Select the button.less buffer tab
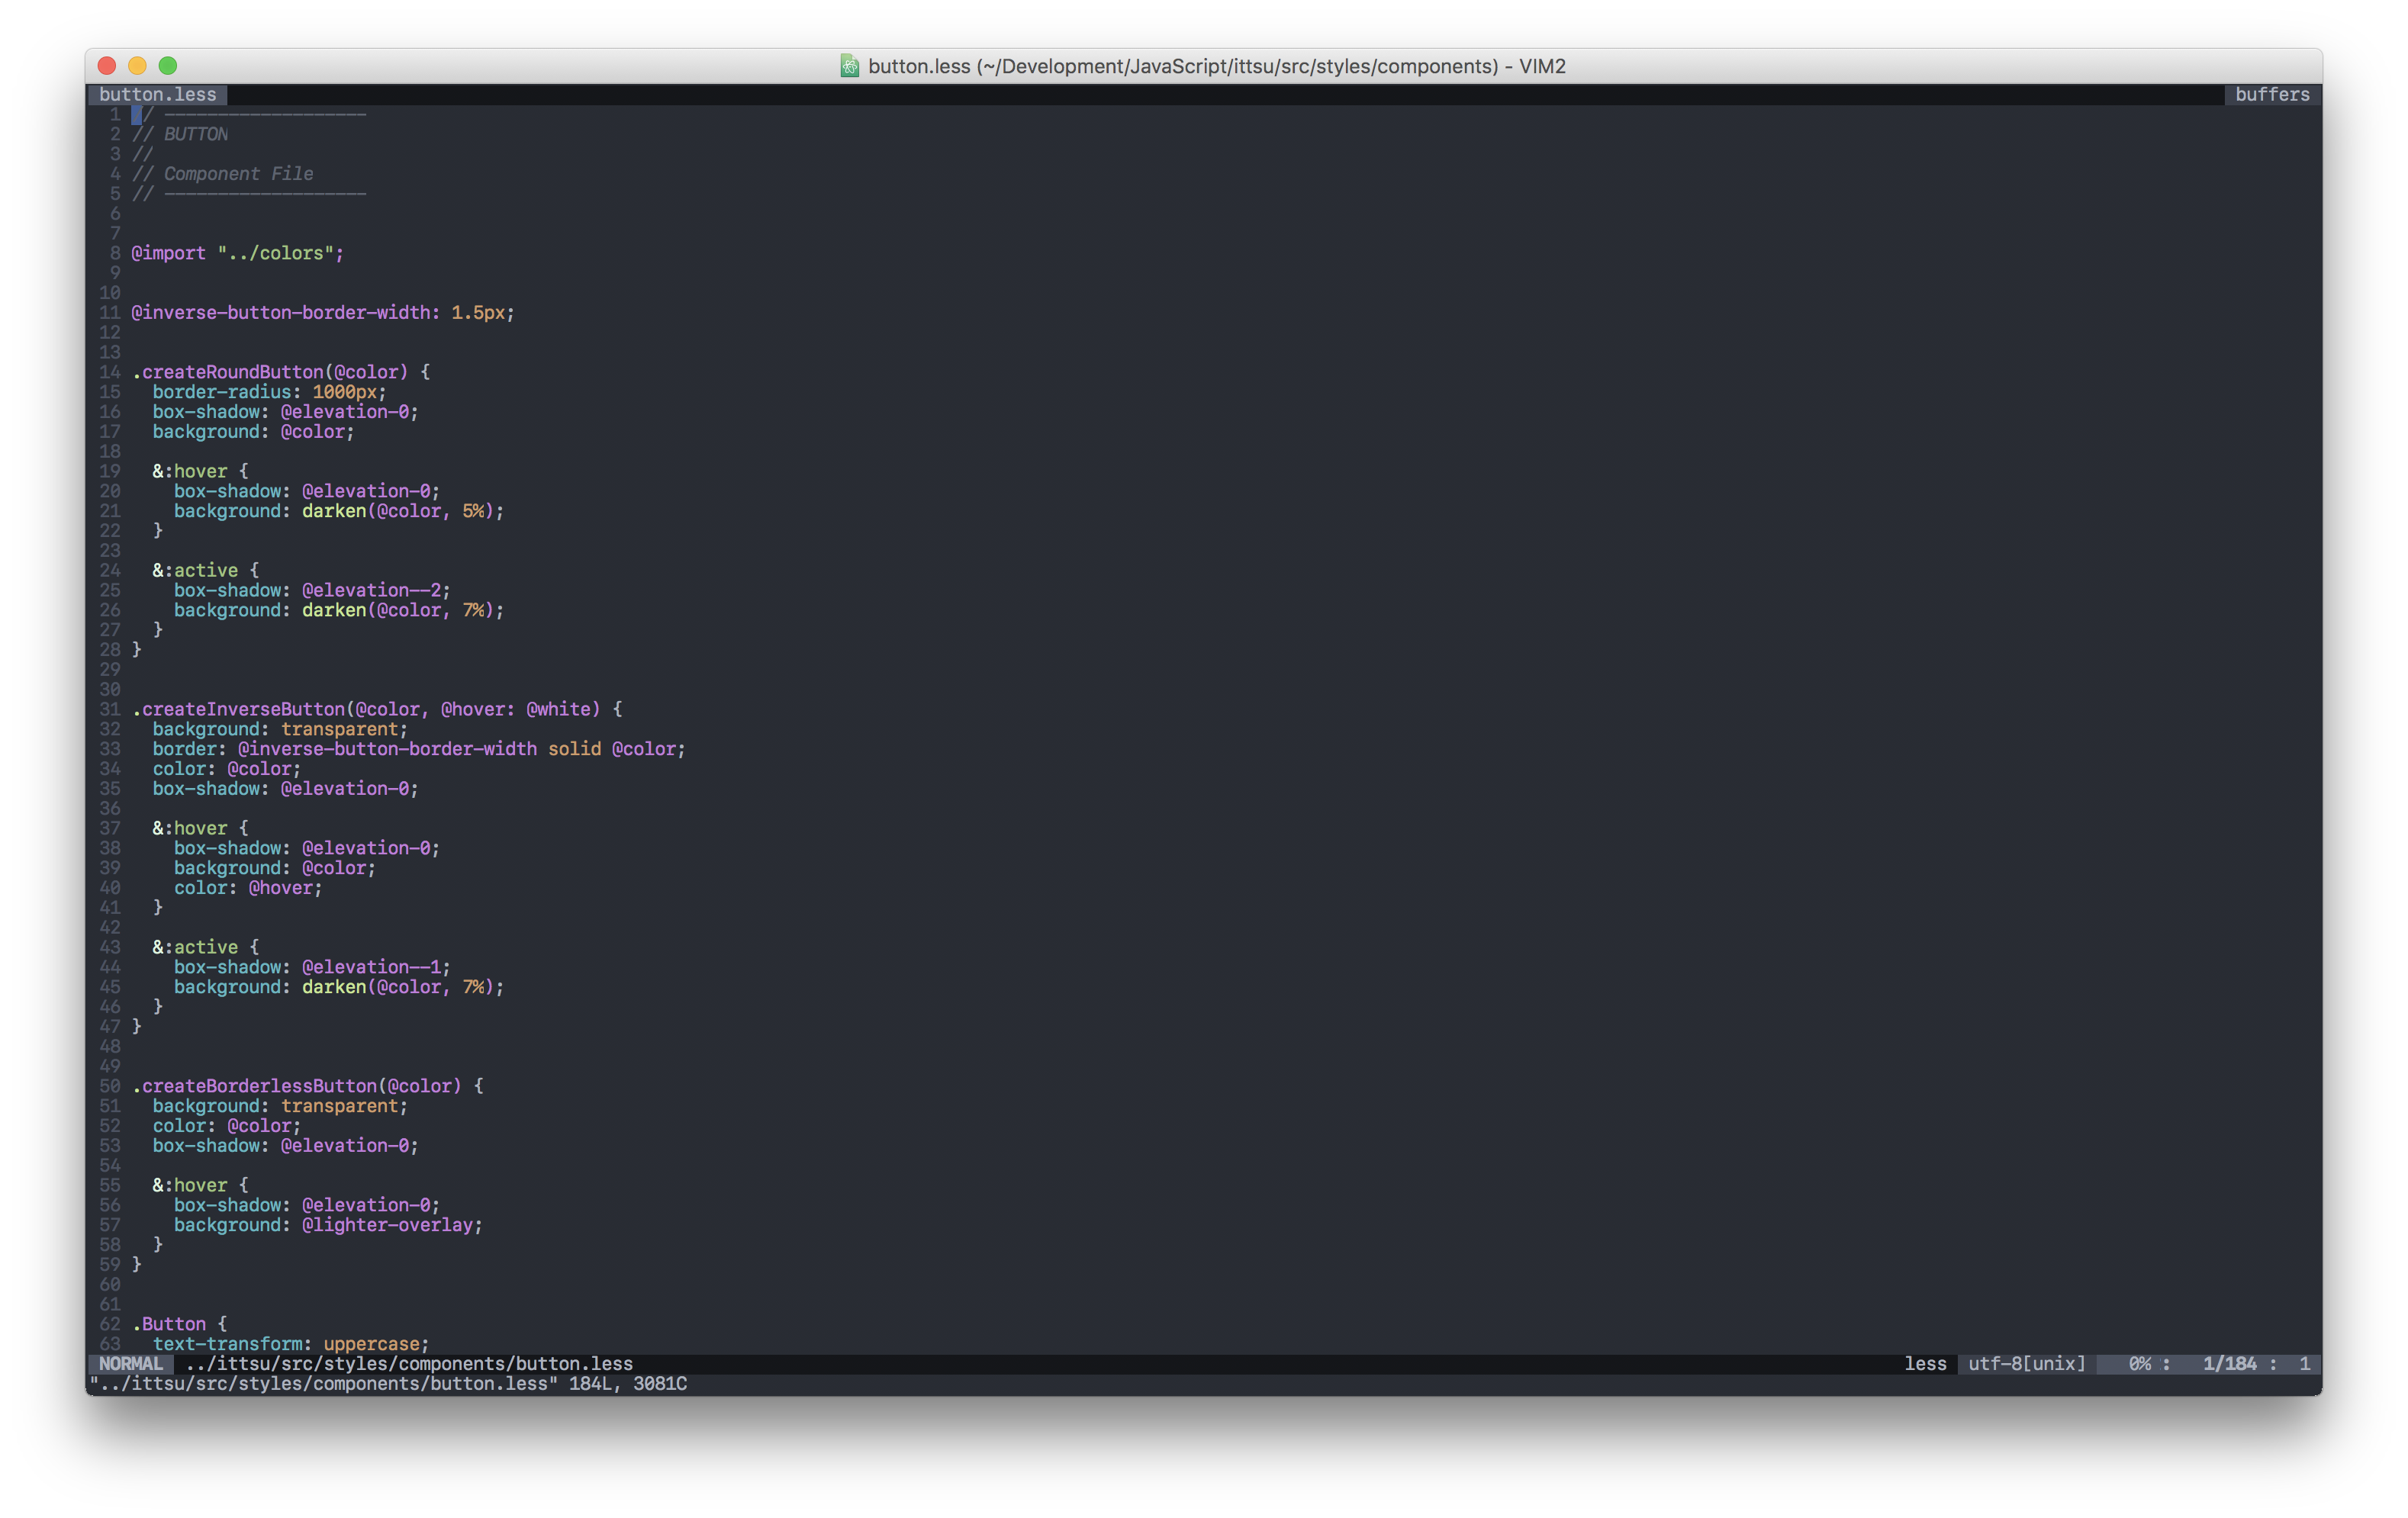 (157, 94)
